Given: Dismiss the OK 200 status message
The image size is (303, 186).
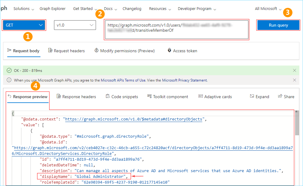Looking at the screenshot, I should pyautogui.click(x=295, y=70).
